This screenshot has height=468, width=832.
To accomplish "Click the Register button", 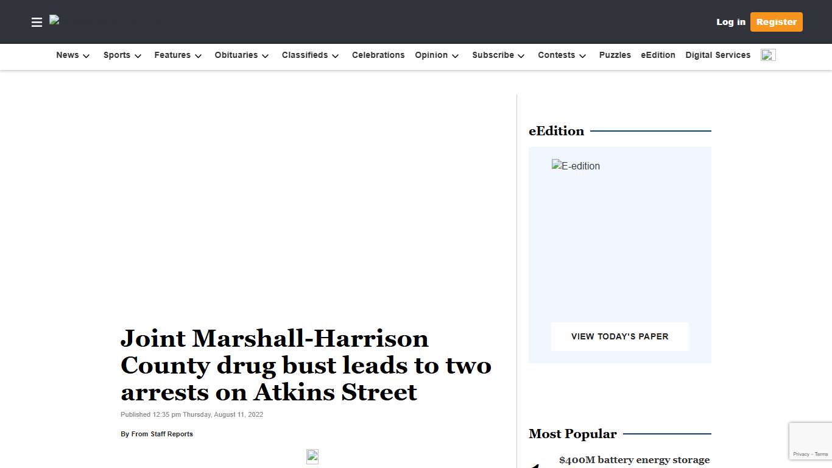I will pos(776,22).
